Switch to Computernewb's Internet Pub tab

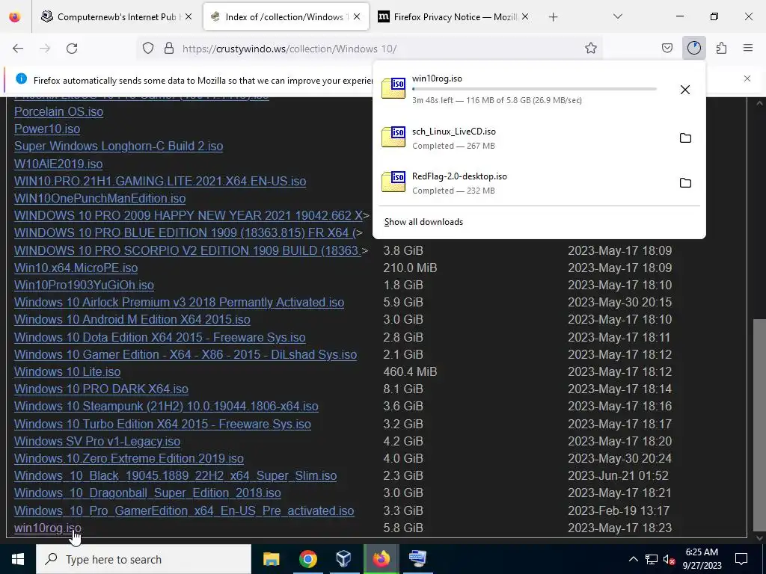116,16
